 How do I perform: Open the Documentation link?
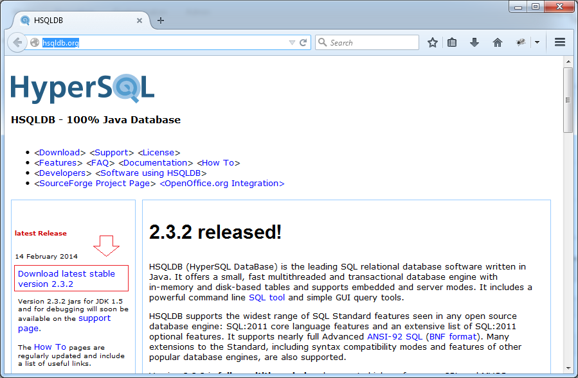pos(156,162)
